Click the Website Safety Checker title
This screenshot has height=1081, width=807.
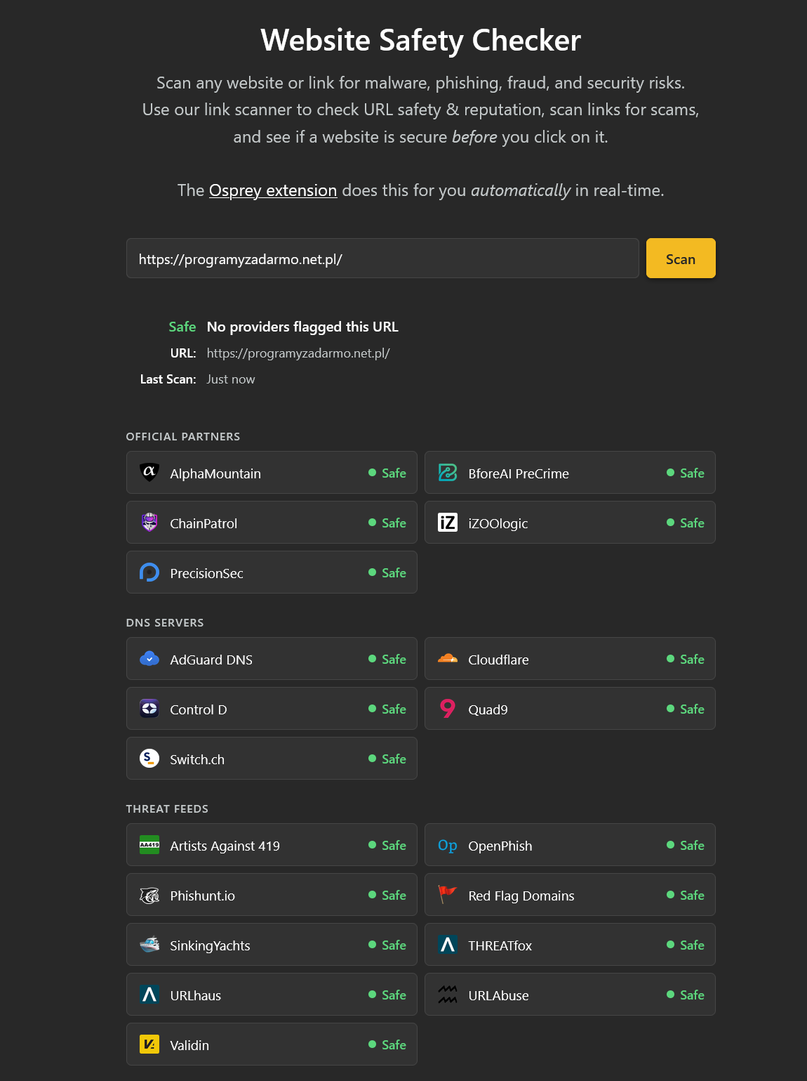[420, 40]
